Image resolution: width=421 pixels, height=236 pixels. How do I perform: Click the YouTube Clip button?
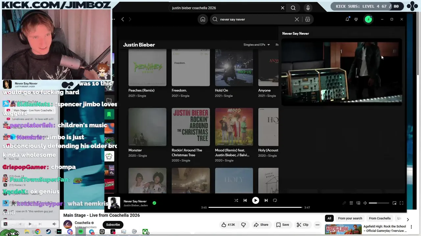303,225
